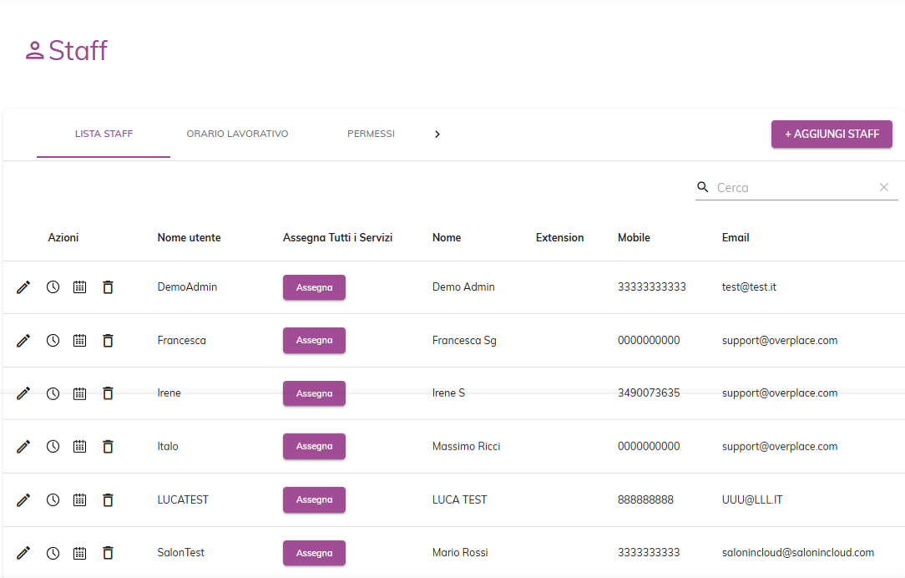905x578 pixels.
Task: Clear the search using the X icon
Action: pos(883,187)
